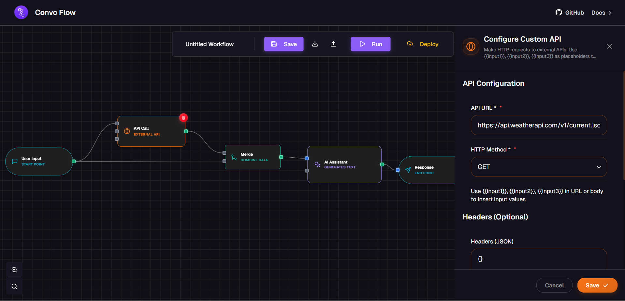Click the Merge node's combine icon
This screenshot has height=301, width=625.
pos(233,157)
